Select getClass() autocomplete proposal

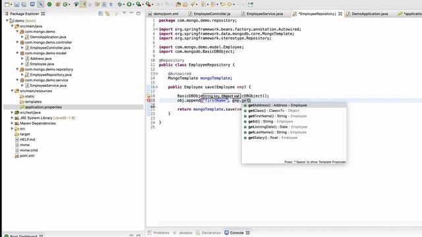(x=294, y=111)
